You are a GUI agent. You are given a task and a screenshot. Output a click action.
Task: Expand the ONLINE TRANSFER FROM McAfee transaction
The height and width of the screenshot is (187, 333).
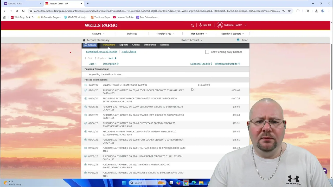[x=86, y=85]
